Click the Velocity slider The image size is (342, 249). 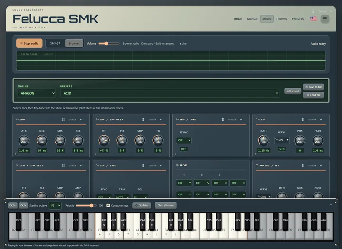[x=86, y=205]
